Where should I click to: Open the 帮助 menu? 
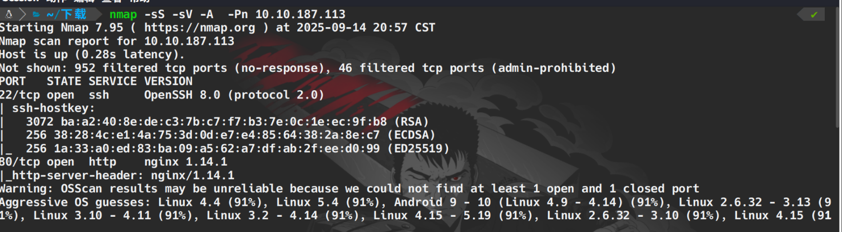pos(140,1)
